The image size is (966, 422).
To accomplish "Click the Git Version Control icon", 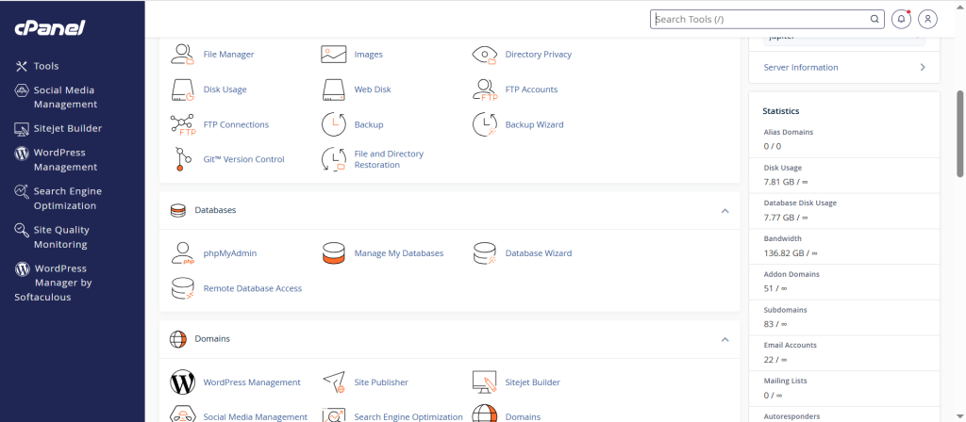I will pyautogui.click(x=182, y=159).
